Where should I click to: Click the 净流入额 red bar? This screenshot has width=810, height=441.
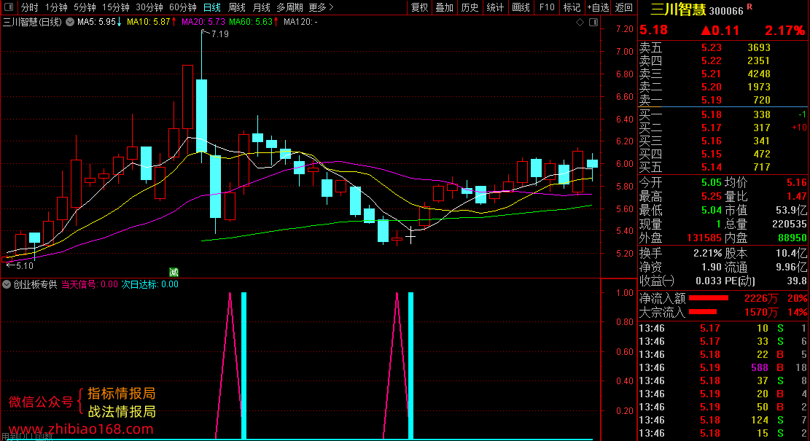coord(708,298)
